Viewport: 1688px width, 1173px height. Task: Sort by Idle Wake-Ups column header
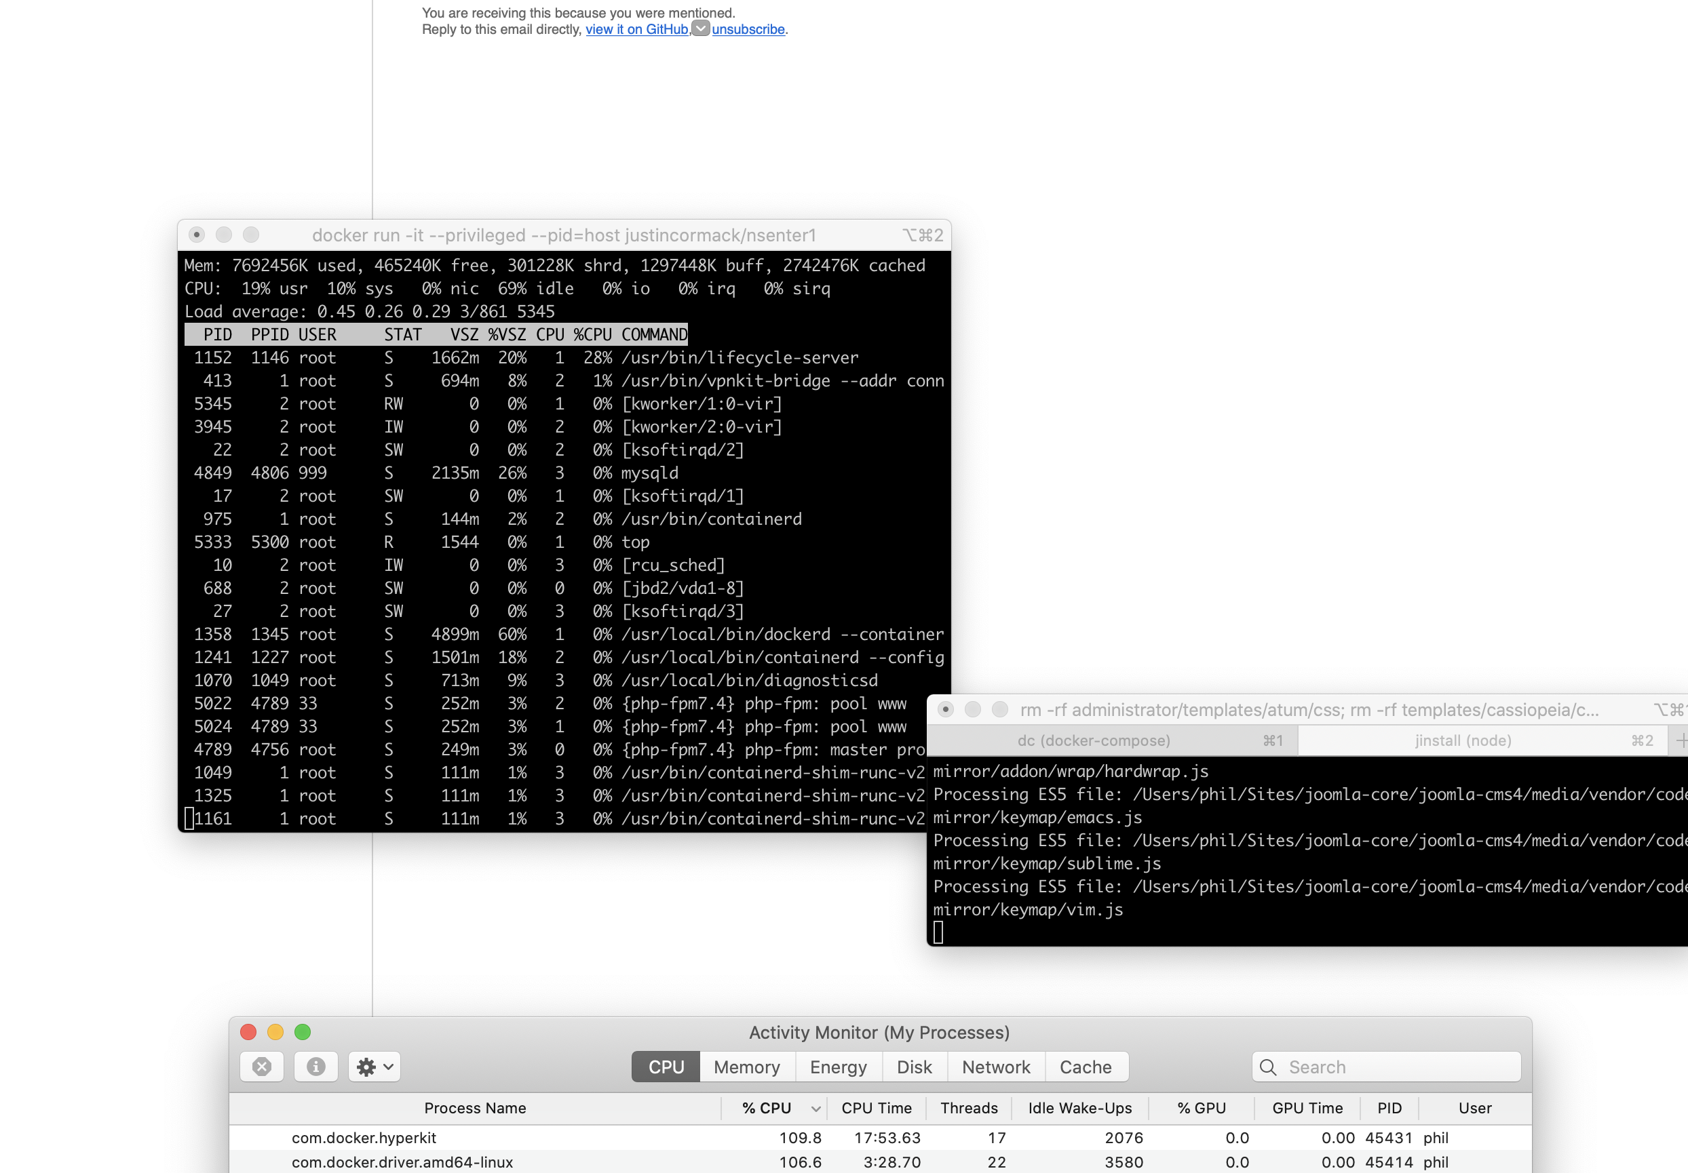click(x=1079, y=1108)
